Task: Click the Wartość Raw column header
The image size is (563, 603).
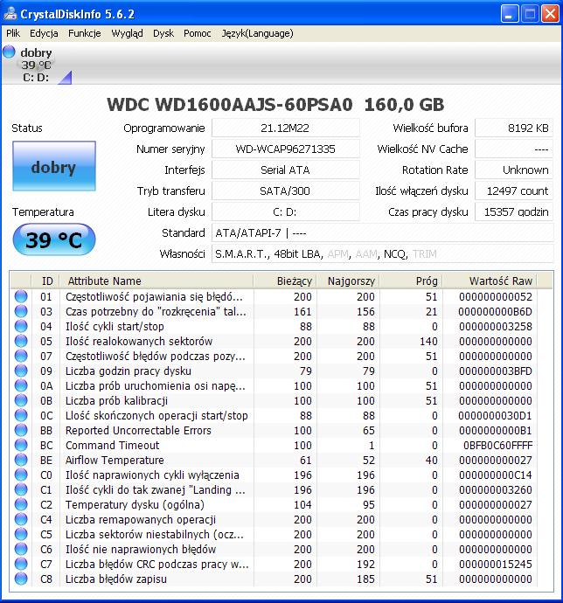Action: 490,281
